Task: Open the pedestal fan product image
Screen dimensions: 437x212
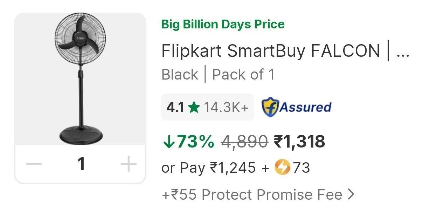Action: point(80,79)
